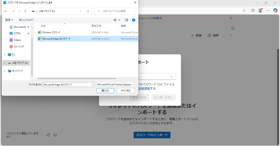Click the USB drive search box
This screenshot has height=146, width=280.
coord(115,11)
